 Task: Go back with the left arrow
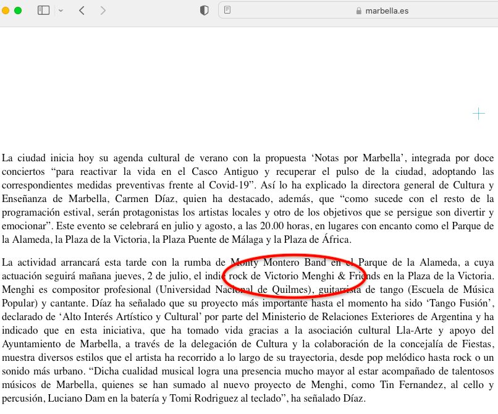tap(82, 11)
